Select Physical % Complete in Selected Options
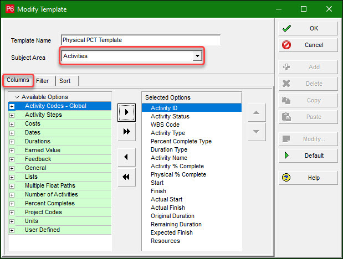Screen dimensions: 343x259 (x=178, y=174)
